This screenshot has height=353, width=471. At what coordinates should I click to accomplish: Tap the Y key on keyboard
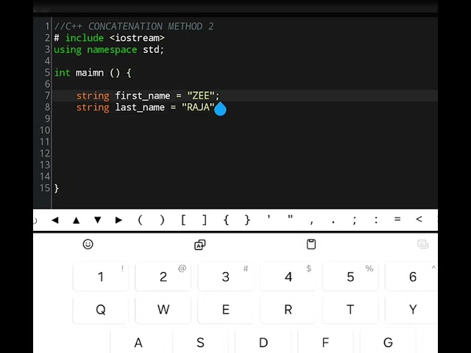(x=411, y=310)
